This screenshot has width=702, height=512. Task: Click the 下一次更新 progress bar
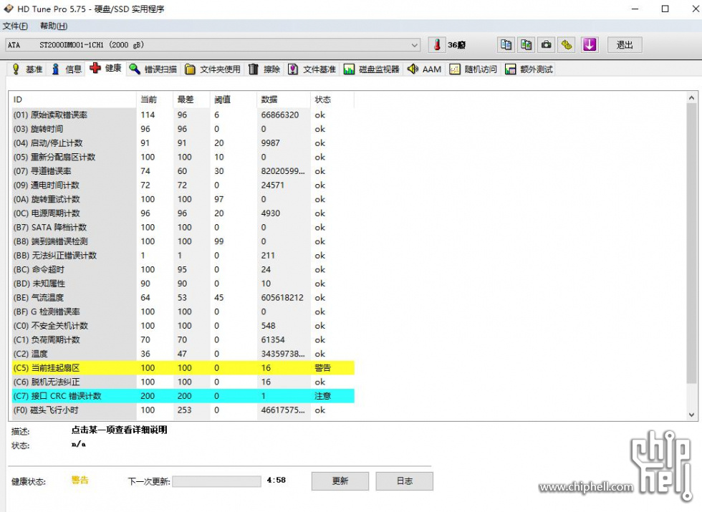click(216, 481)
